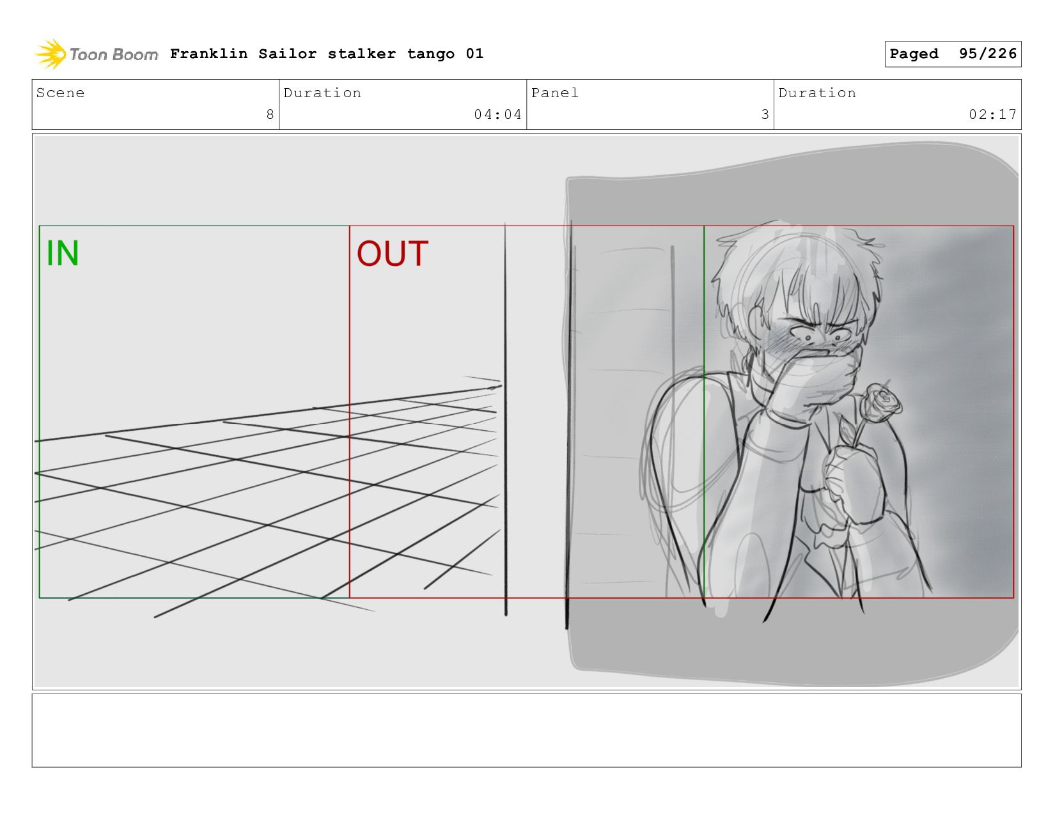The height and width of the screenshot is (815, 1055).
Task: Click the Toon Boom text wordmark
Action: 114,55
